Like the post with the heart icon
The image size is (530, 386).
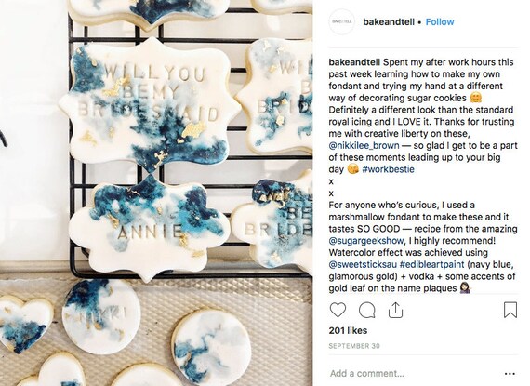click(x=338, y=310)
